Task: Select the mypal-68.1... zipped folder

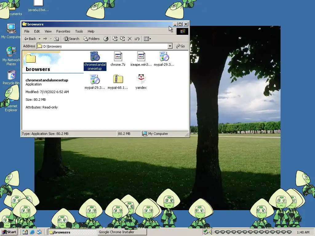Action: pos(118,82)
